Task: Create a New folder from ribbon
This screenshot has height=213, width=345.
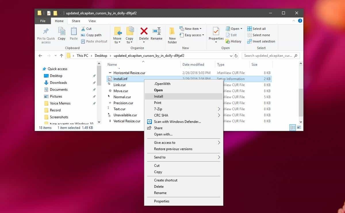Action: (x=172, y=35)
